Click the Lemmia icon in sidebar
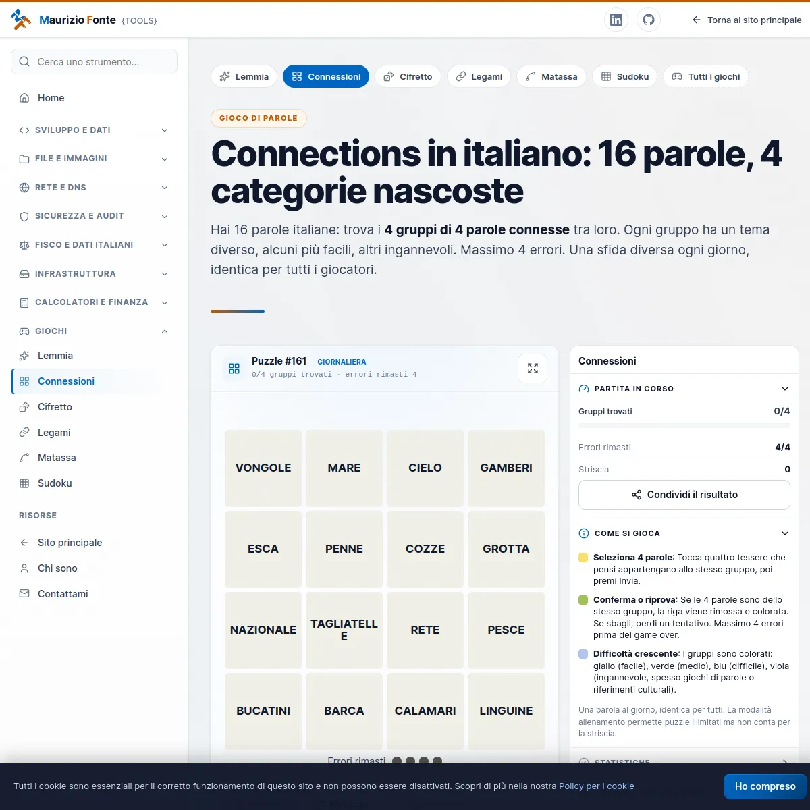The height and width of the screenshot is (810, 810). [24, 356]
